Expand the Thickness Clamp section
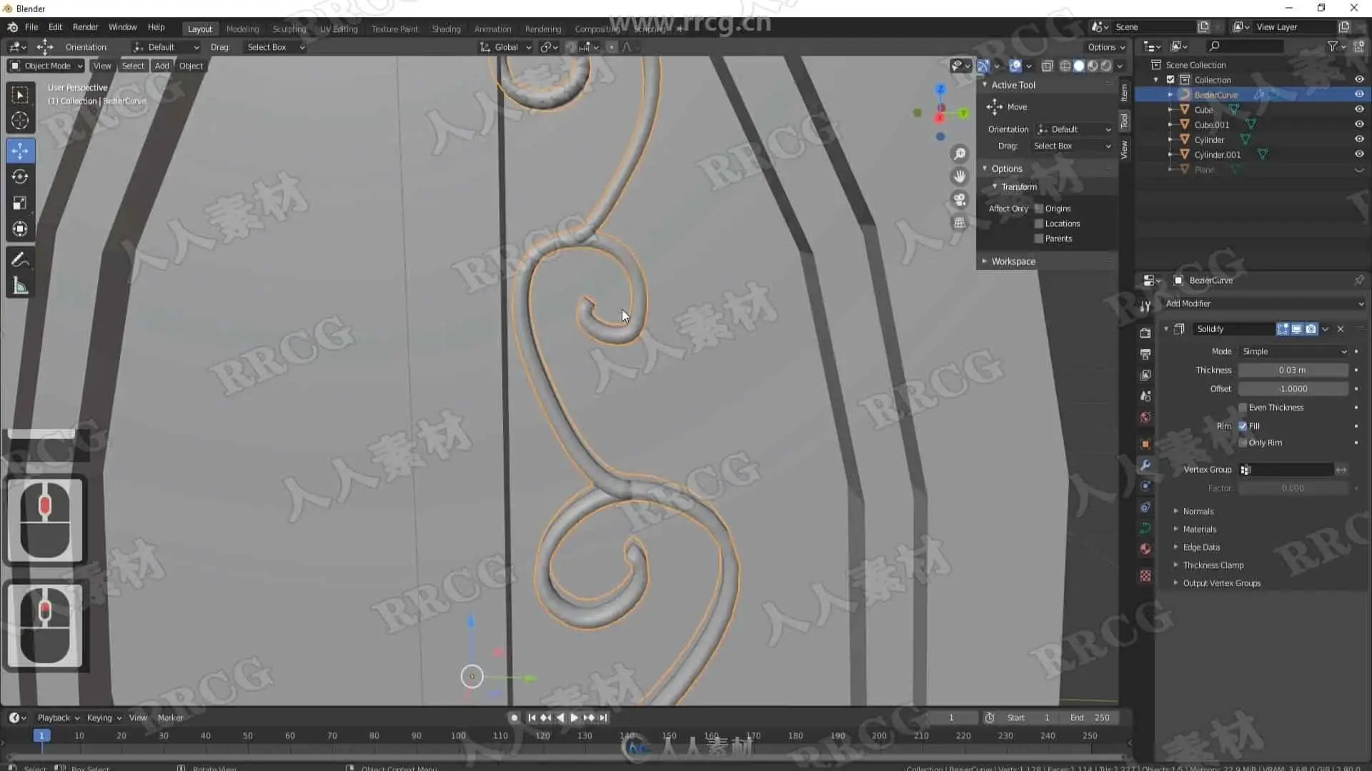This screenshot has width=1372, height=771. click(x=1213, y=565)
